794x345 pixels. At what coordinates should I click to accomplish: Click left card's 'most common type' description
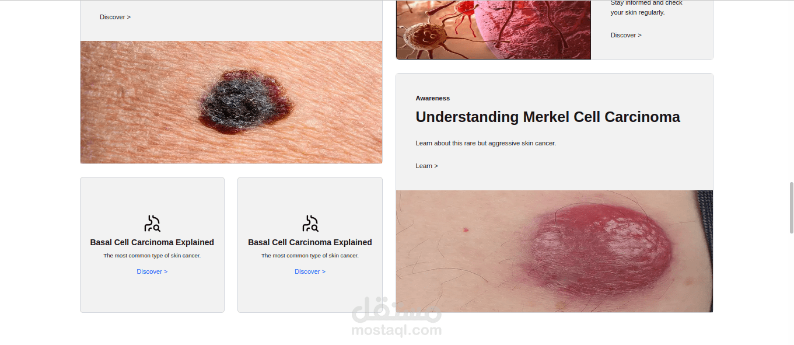pyautogui.click(x=152, y=256)
